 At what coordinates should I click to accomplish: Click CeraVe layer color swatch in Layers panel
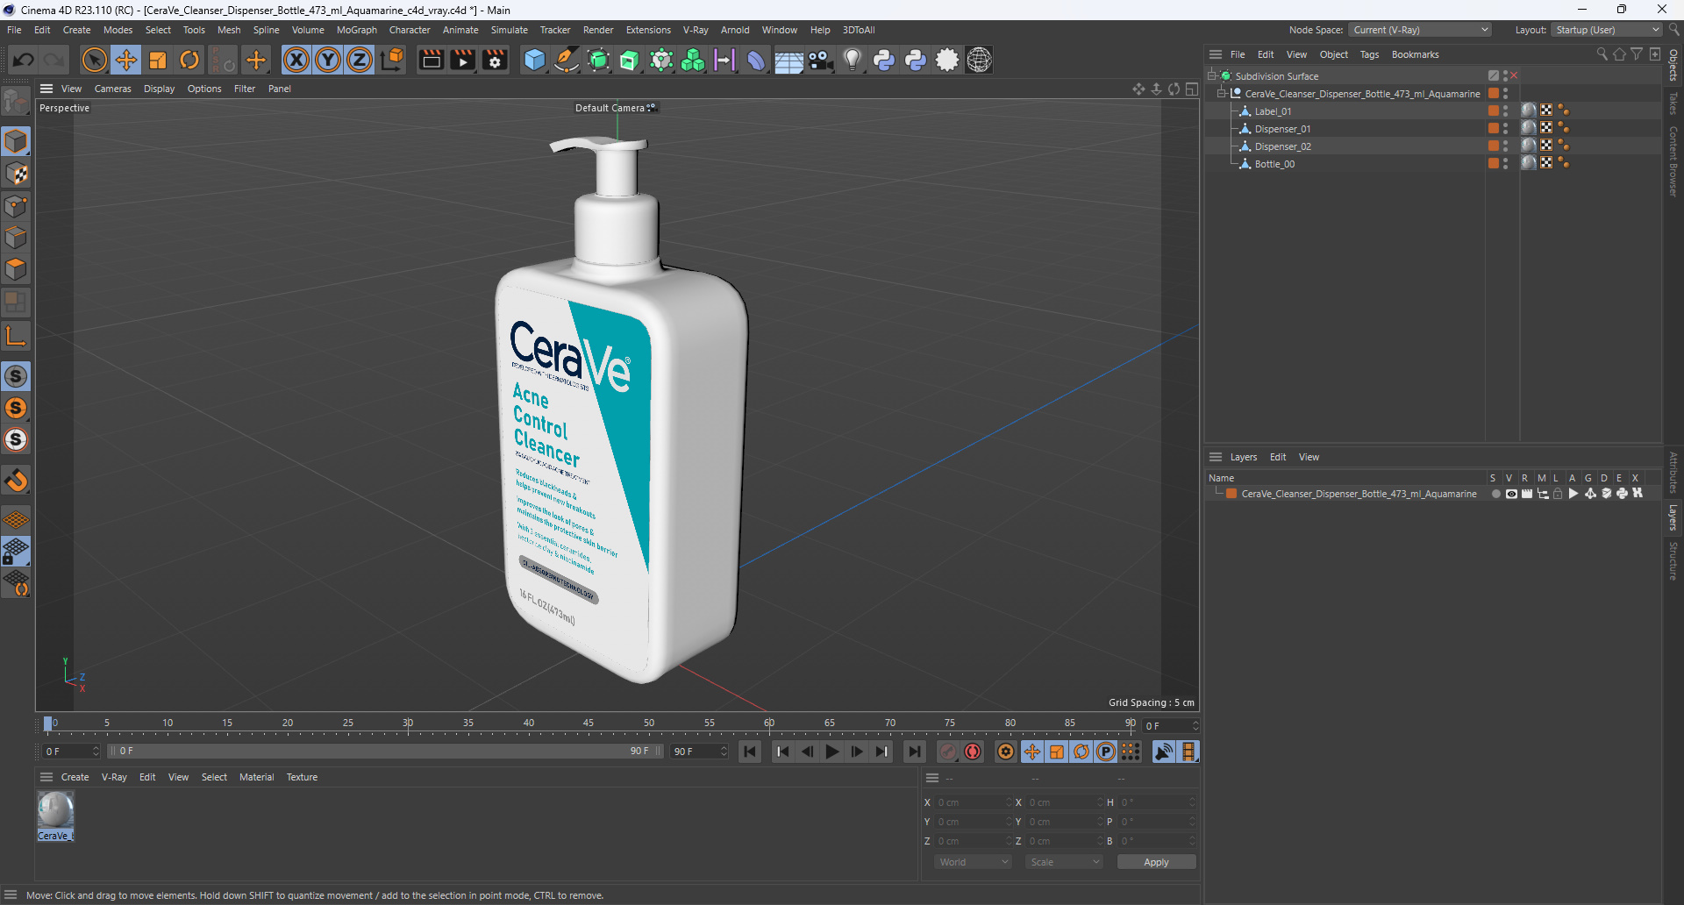pos(1231,494)
